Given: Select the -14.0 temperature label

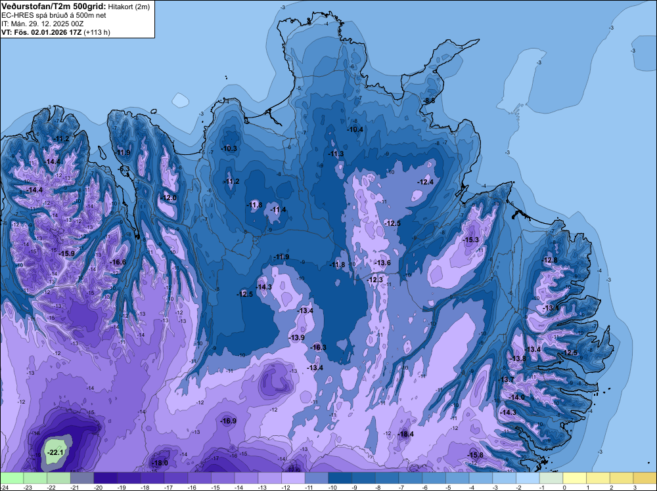Looking at the screenshot, I should 516,397.
